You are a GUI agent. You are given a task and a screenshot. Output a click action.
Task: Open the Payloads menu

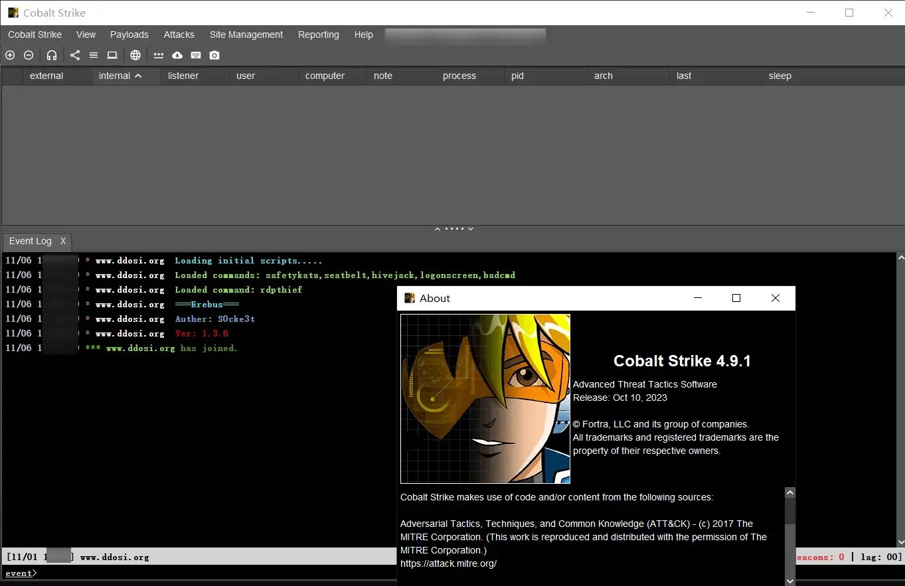129,35
